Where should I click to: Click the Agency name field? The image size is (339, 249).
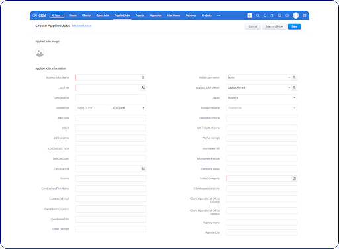coord(262,223)
